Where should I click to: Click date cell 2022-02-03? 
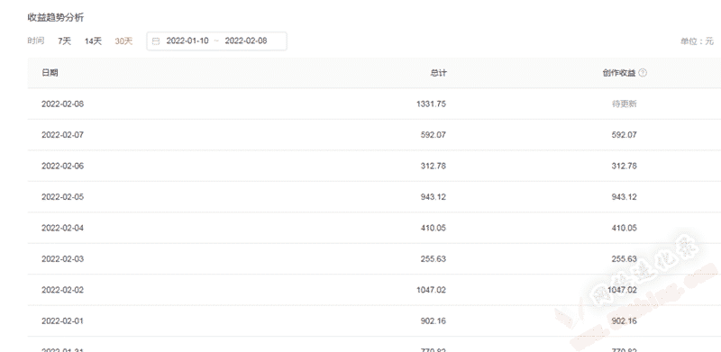[62, 258]
